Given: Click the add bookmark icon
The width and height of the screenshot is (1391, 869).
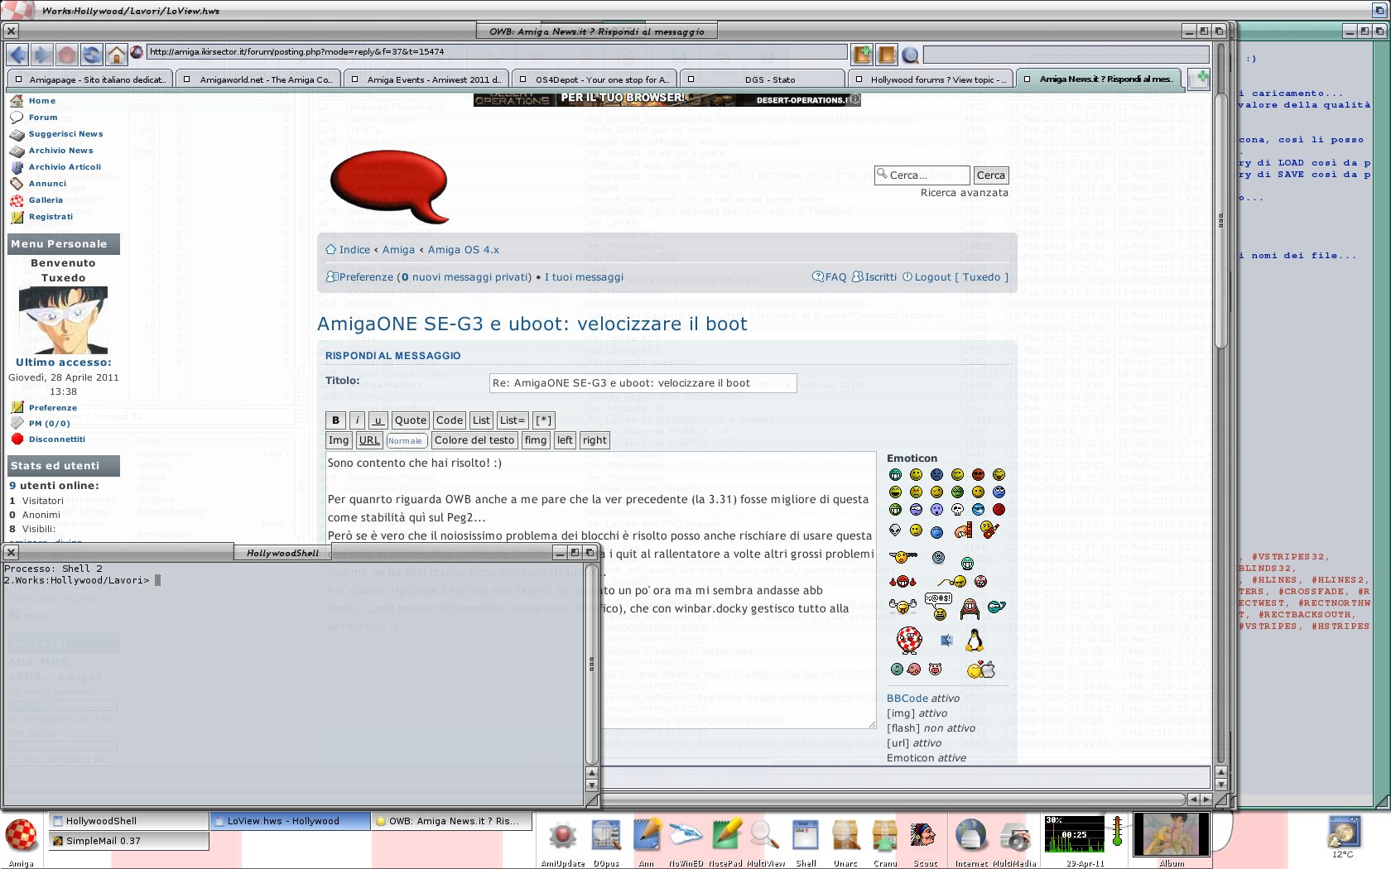Looking at the screenshot, I should coord(862,55).
